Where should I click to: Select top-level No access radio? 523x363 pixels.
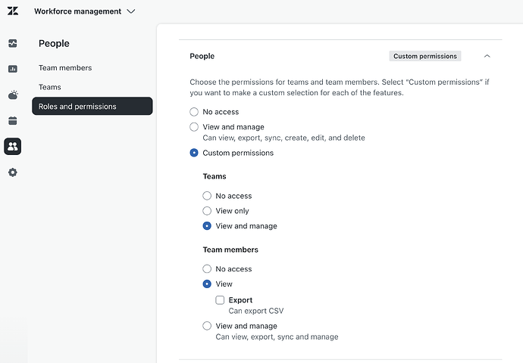[194, 112]
